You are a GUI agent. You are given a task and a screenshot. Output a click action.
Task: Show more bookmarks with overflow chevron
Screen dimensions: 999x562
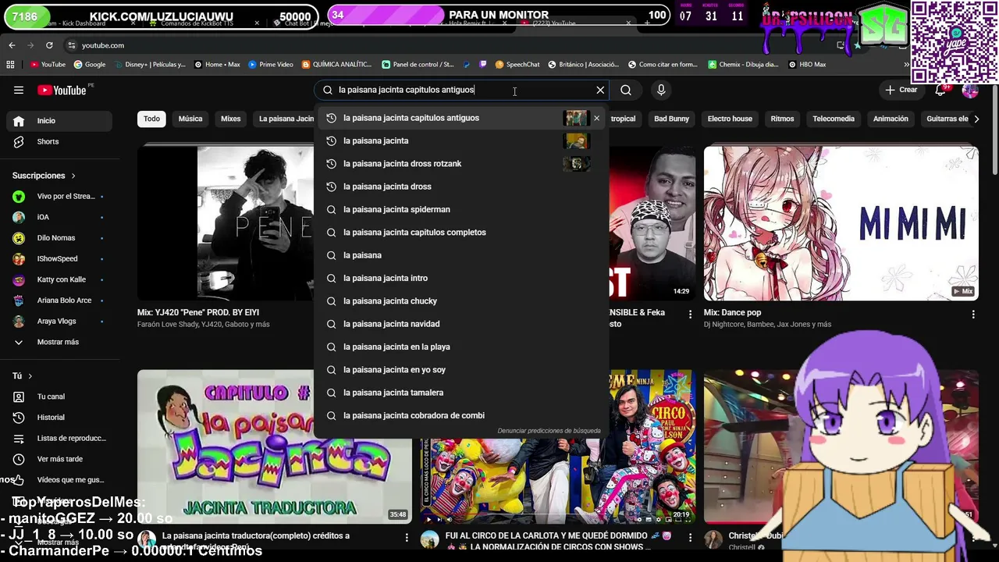click(906, 65)
